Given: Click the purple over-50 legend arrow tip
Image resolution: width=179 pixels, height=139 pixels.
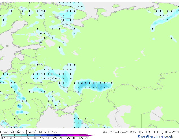Looking at the screenshot, I should (x=89, y=135).
